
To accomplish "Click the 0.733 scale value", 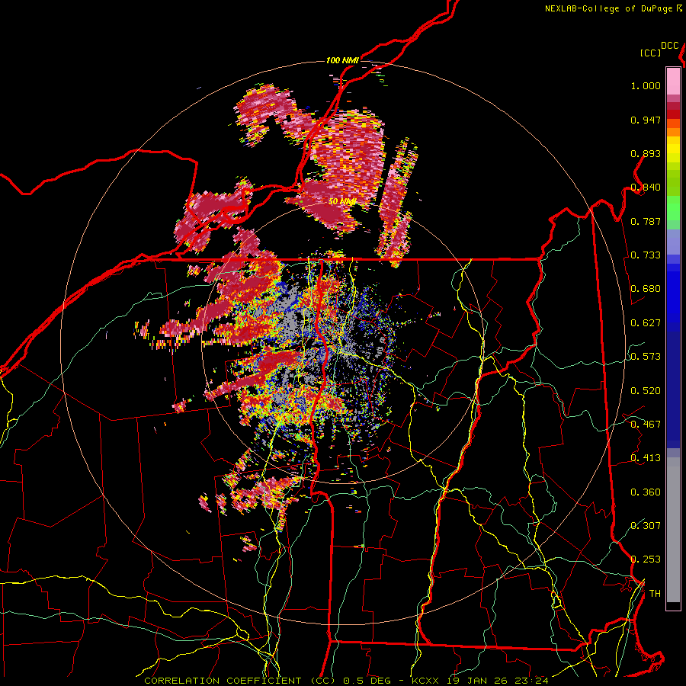I will click(646, 255).
